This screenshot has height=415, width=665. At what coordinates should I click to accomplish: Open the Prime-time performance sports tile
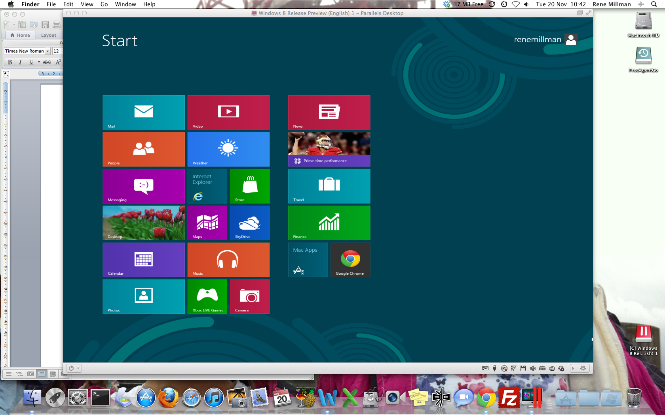329,149
